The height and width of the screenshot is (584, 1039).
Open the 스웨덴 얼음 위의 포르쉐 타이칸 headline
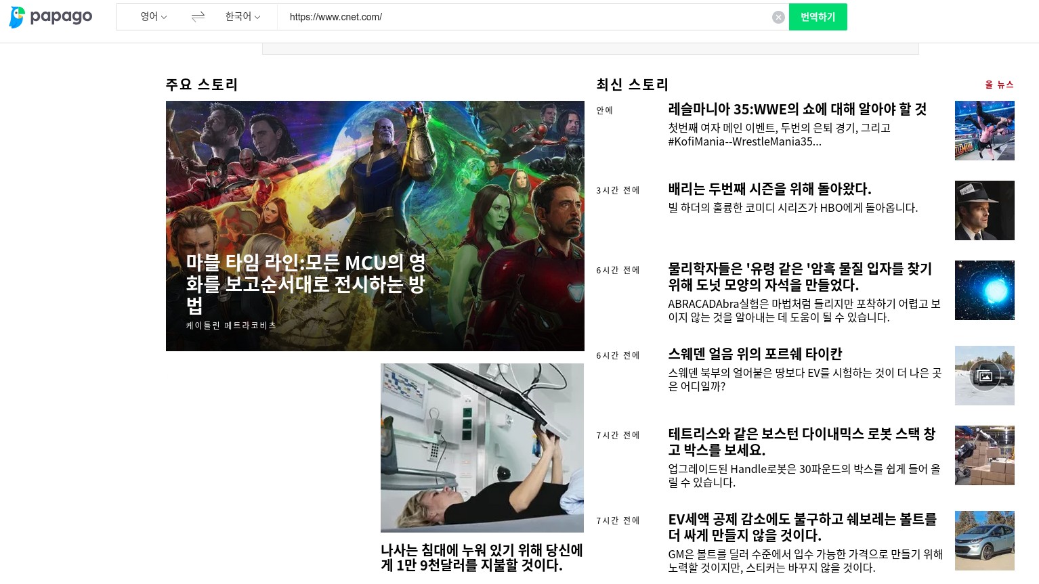[x=755, y=354]
